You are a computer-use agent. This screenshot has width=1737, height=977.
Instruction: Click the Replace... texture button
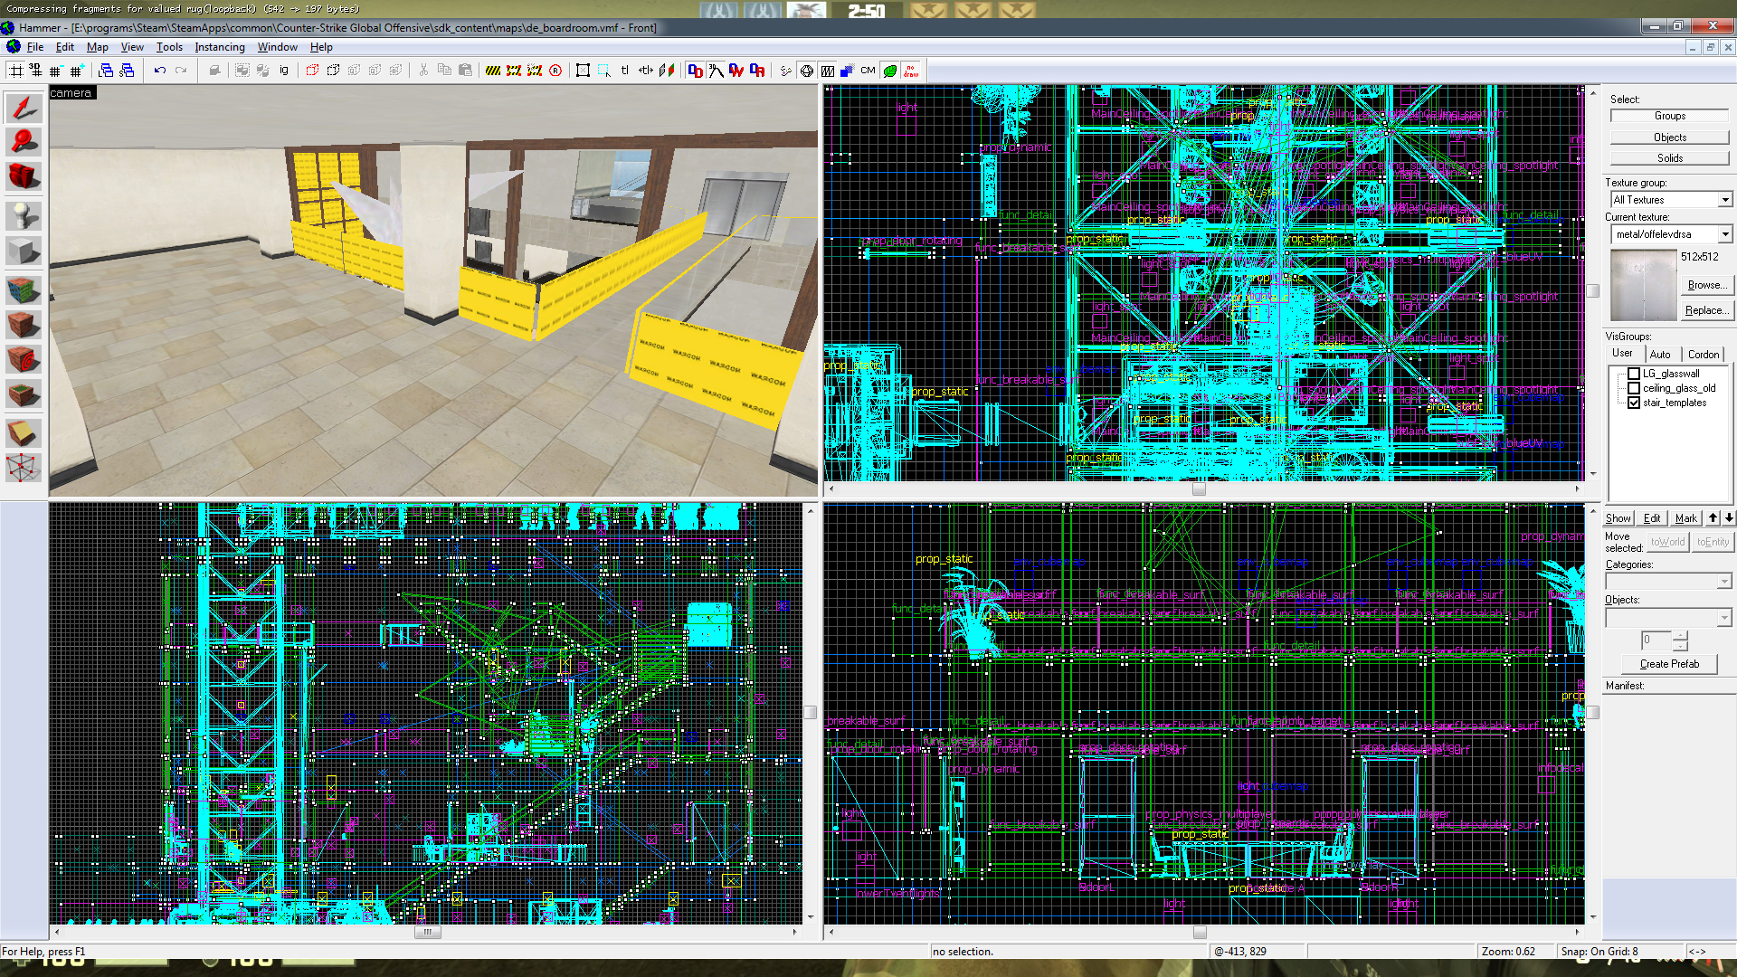pyautogui.click(x=1706, y=310)
